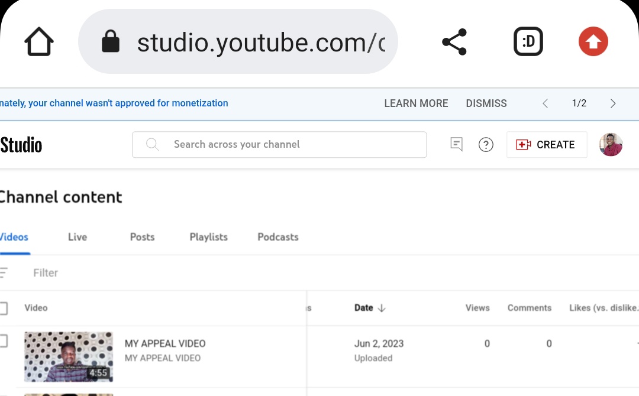Screen dimensions: 639x396
Task: Click the search magnifier icon
Action: pos(153,144)
